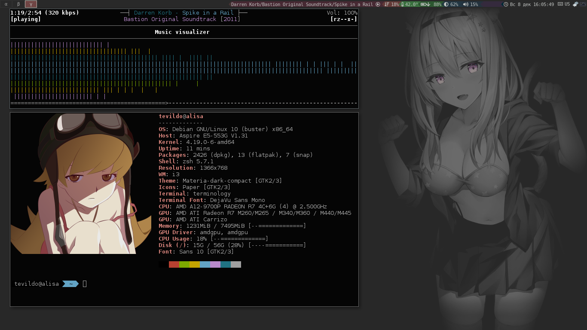
Task: Click the Uptime line 11 mins
Action: pyautogui.click(x=184, y=149)
